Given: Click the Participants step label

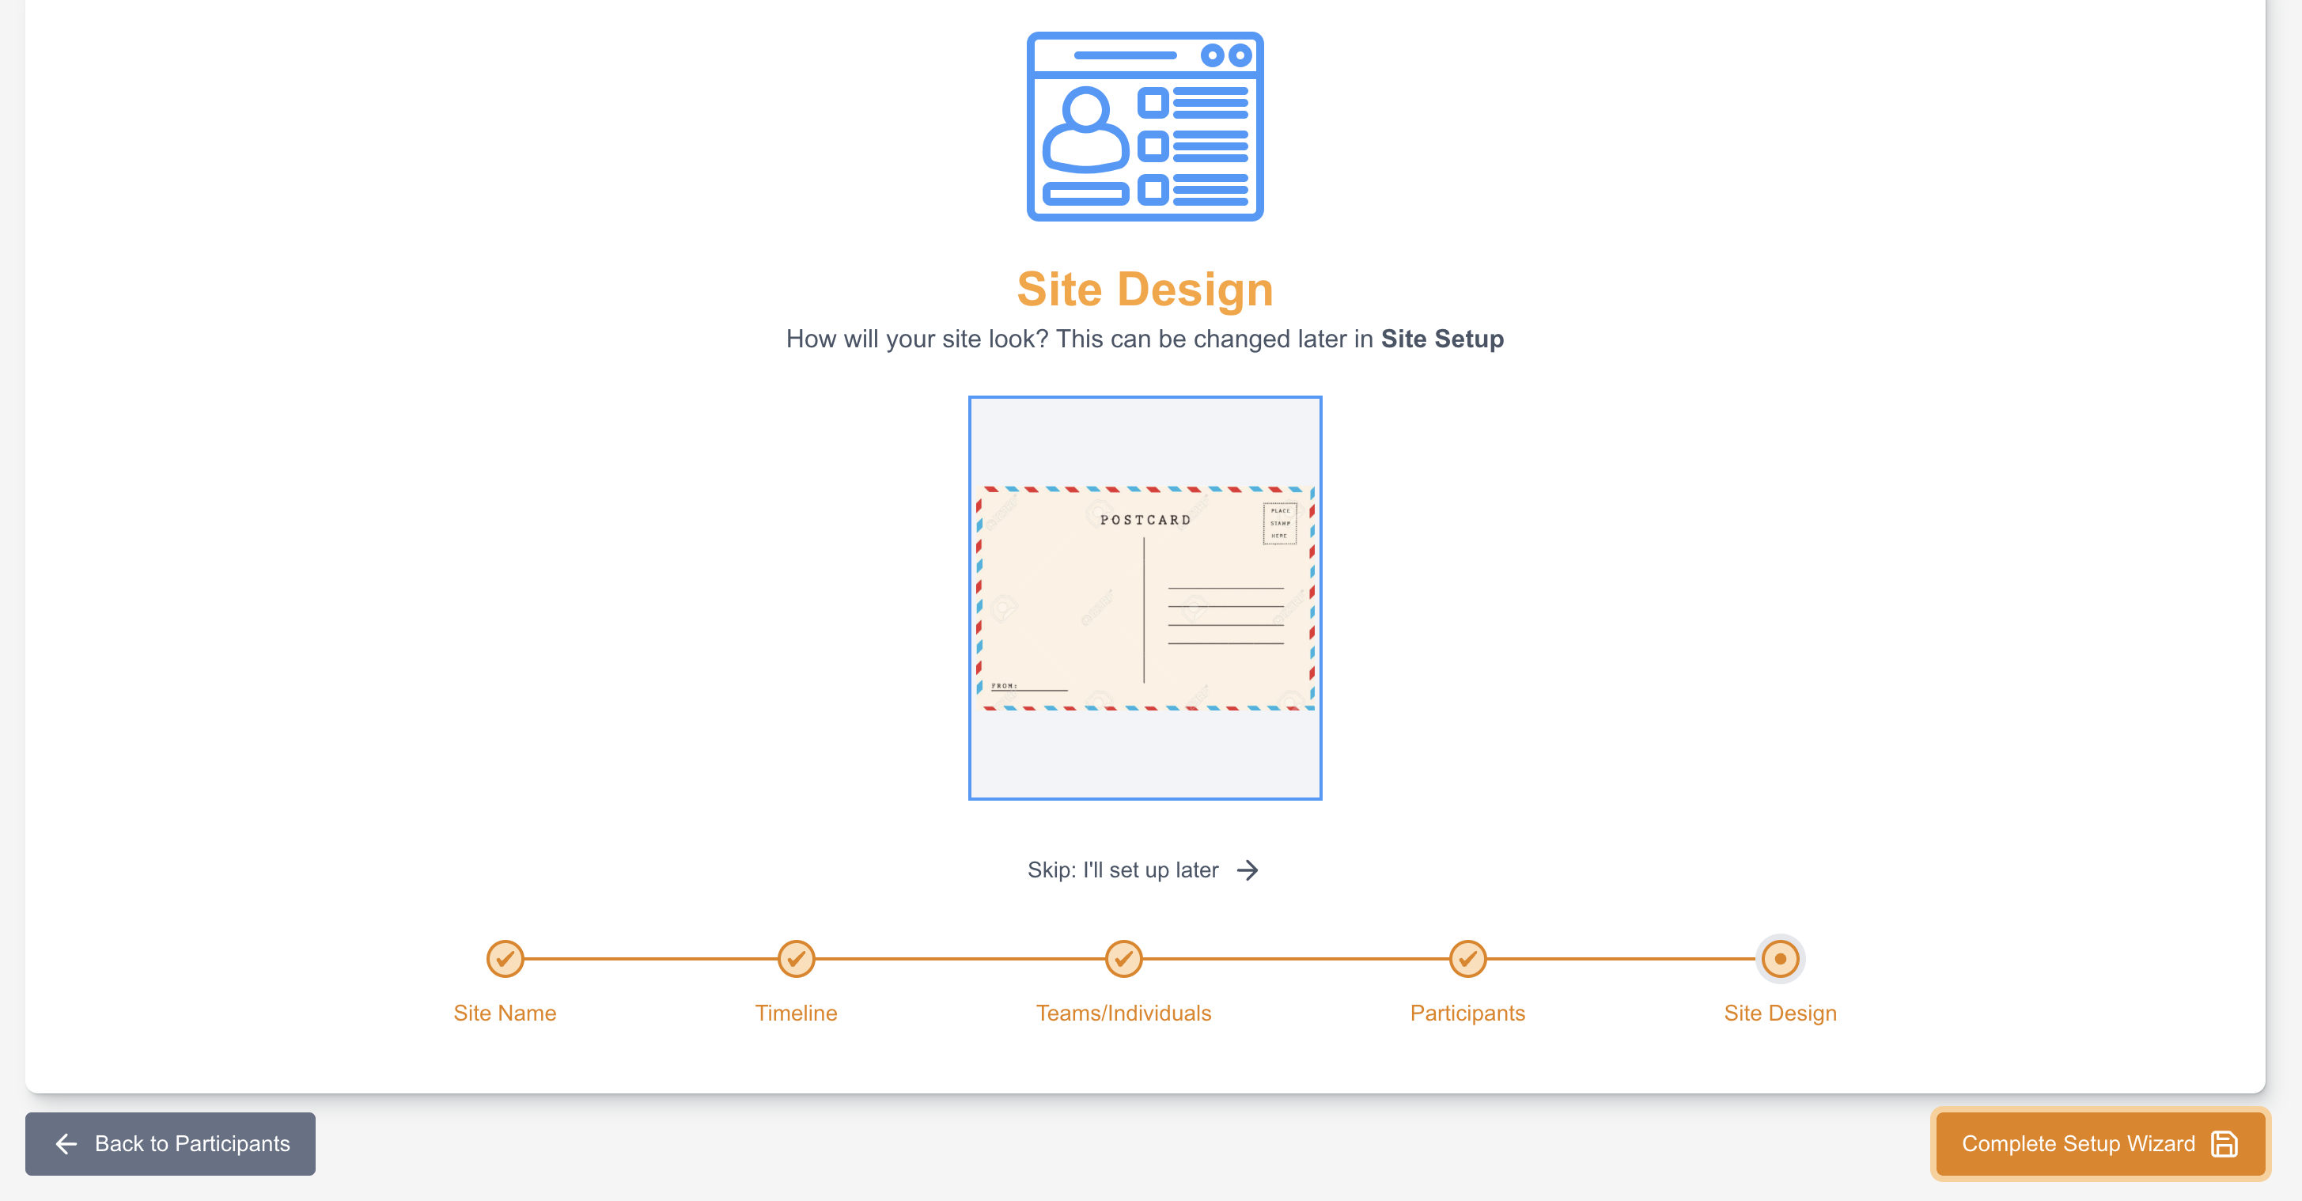Looking at the screenshot, I should pyautogui.click(x=1468, y=1013).
